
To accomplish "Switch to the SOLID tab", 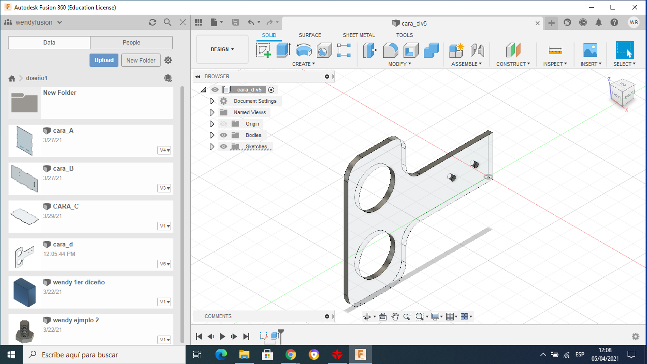I will pyautogui.click(x=269, y=35).
